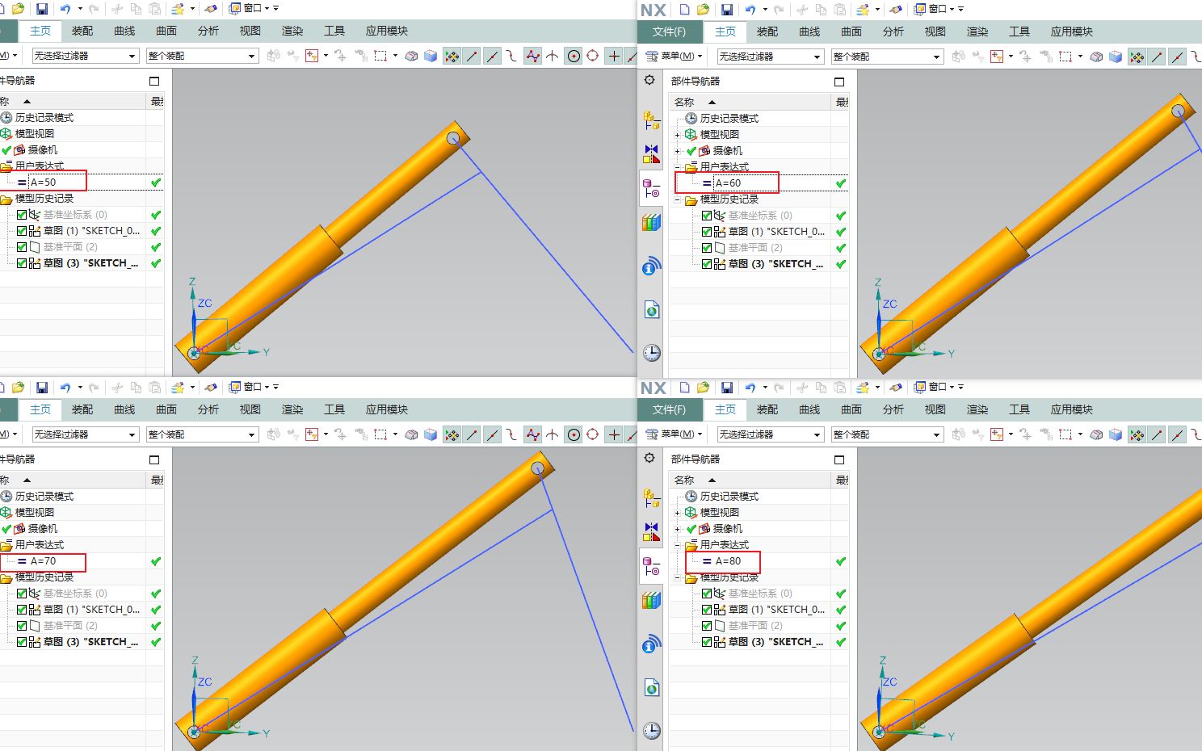The image size is (1202, 751).
Task: Open Reuse Library books icon in A=80 sidebar
Action: click(651, 600)
